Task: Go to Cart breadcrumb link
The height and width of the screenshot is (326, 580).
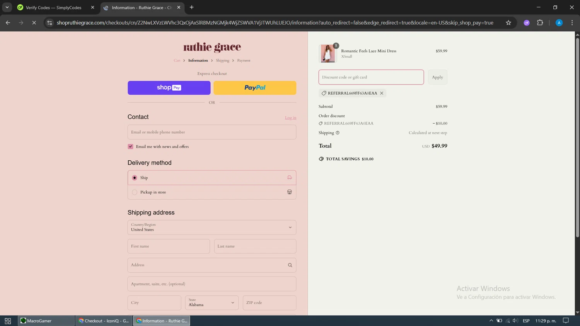Action: point(177,61)
